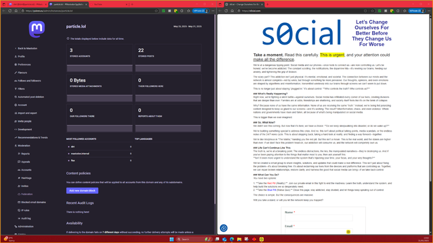
Task: Open Preferences in Mastodon sidebar
Action: pyautogui.click(x=22, y=65)
